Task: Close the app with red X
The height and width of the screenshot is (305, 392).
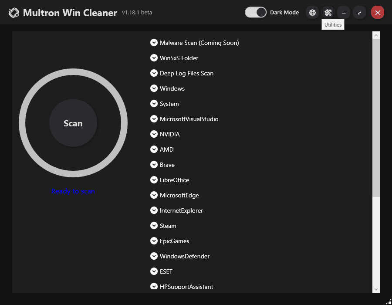Action: (x=378, y=13)
